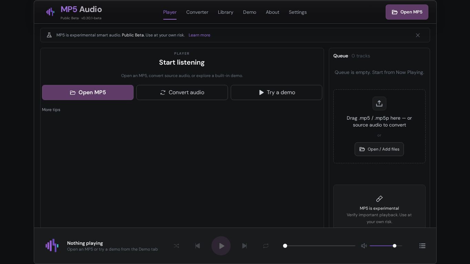Click the Try a demo button
Image resolution: width=470 pixels, height=264 pixels.
(276, 92)
